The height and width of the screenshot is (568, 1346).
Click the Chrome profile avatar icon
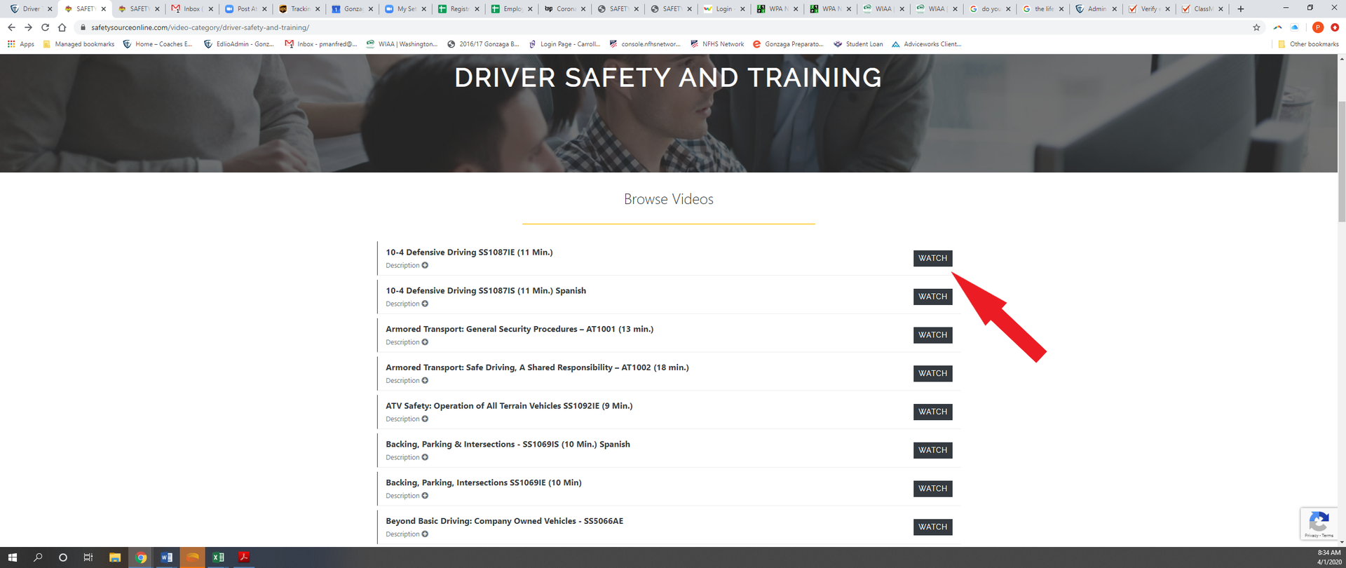(1317, 27)
